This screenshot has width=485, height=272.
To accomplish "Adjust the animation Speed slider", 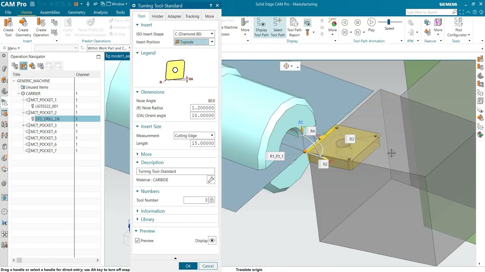I will pyautogui.click(x=389, y=22).
